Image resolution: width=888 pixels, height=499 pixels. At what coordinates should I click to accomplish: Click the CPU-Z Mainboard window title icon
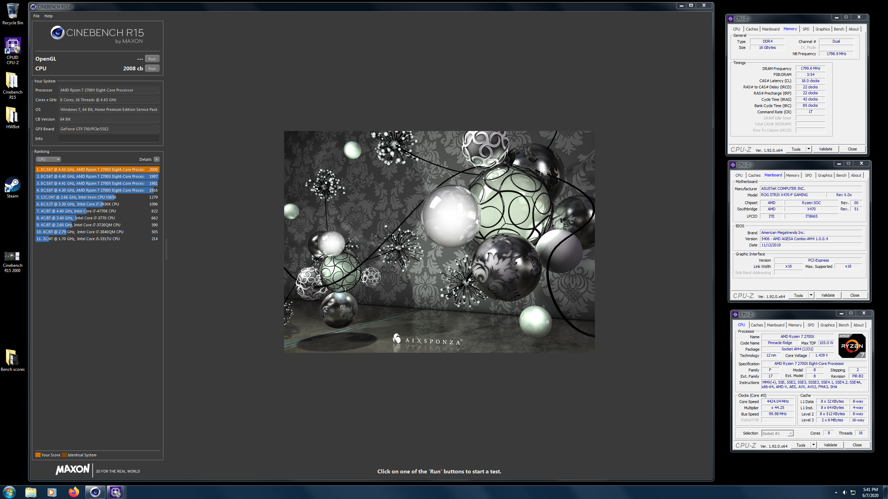[x=733, y=165]
